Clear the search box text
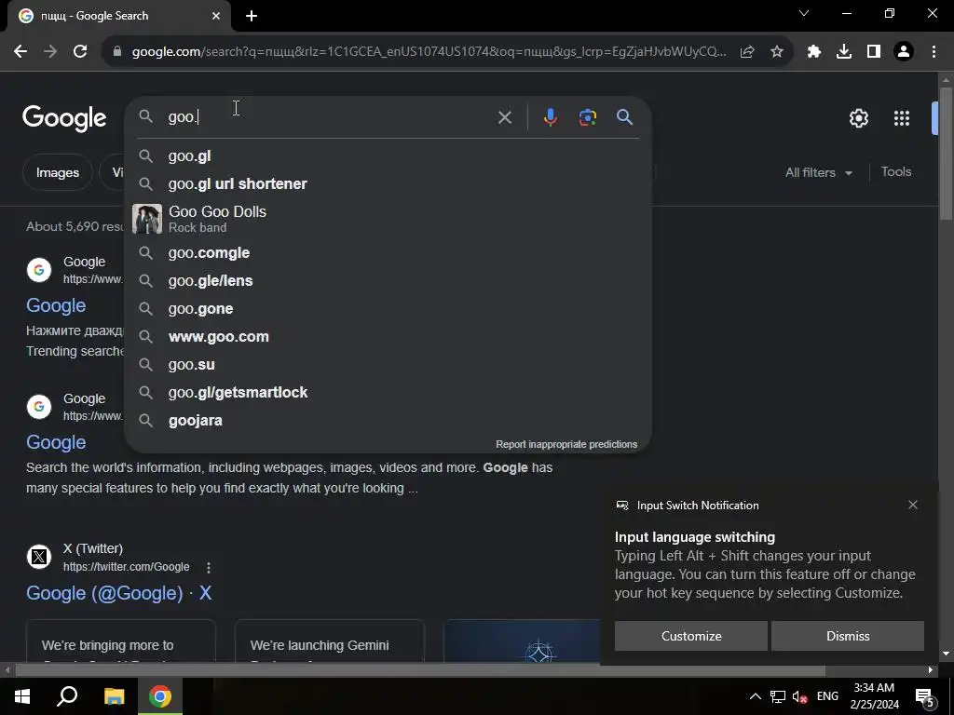Viewport: 954px width, 715px height. (x=504, y=117)
